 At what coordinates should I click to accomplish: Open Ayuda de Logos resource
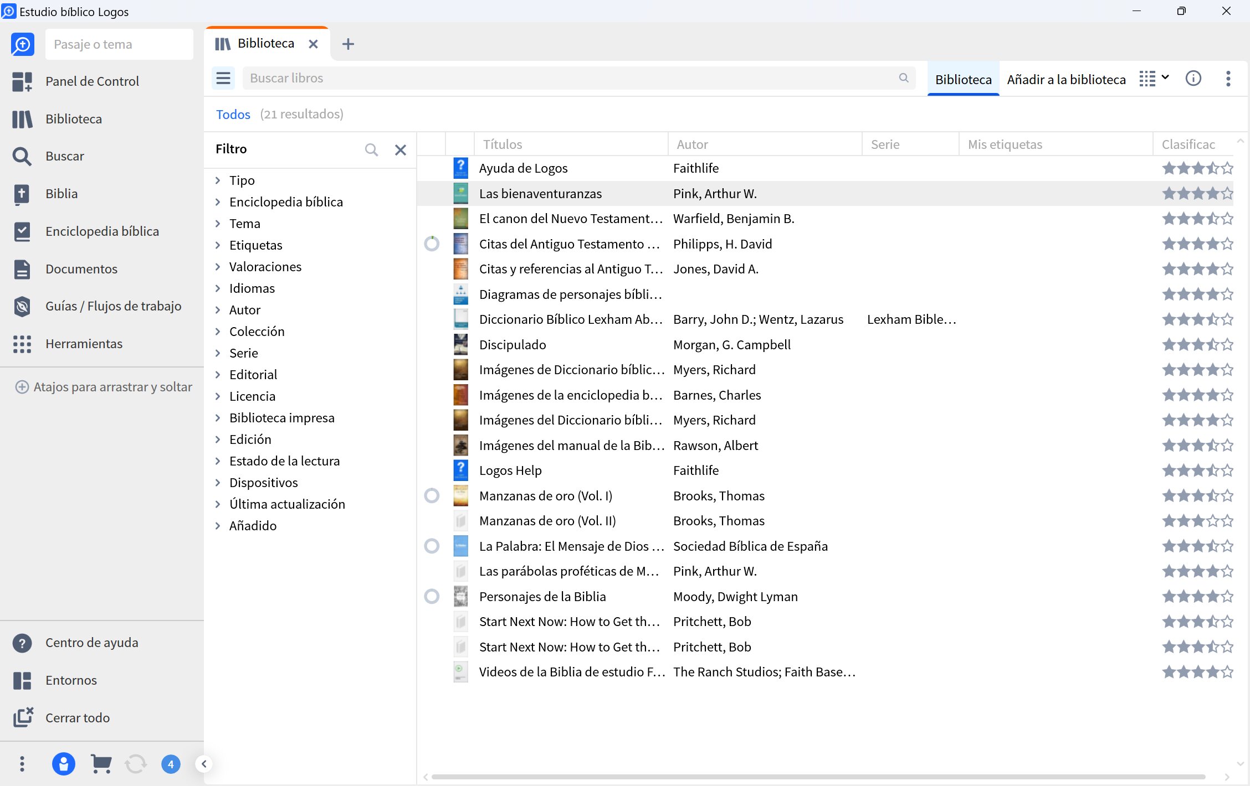coord(524,168)
